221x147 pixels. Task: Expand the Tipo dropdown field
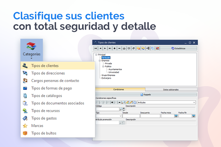[121, 116]
